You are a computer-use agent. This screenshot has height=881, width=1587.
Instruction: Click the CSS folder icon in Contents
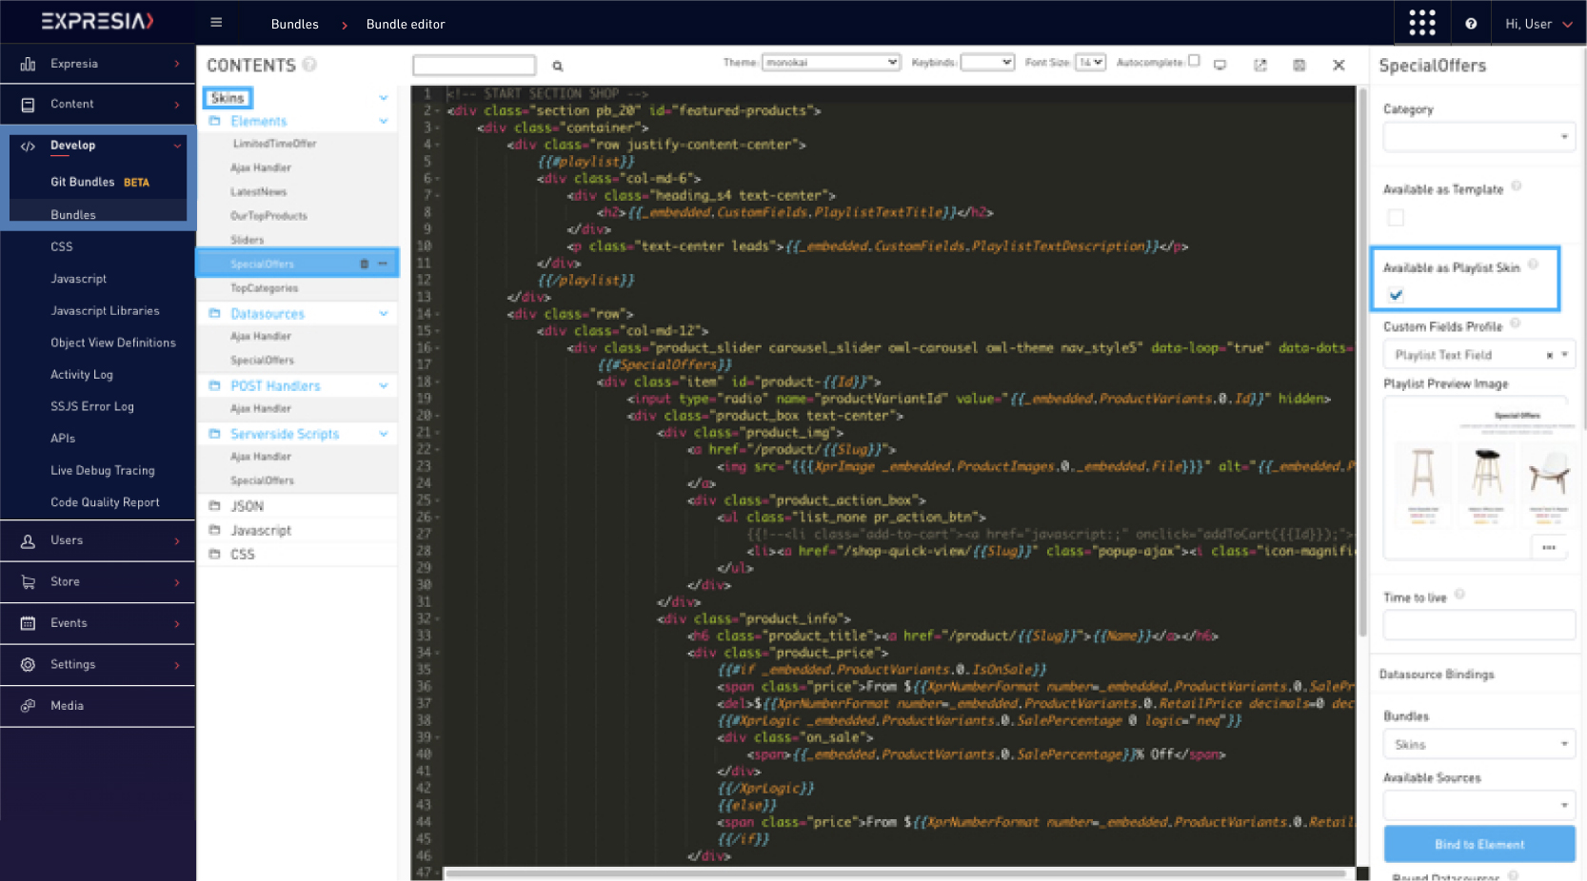214,554
